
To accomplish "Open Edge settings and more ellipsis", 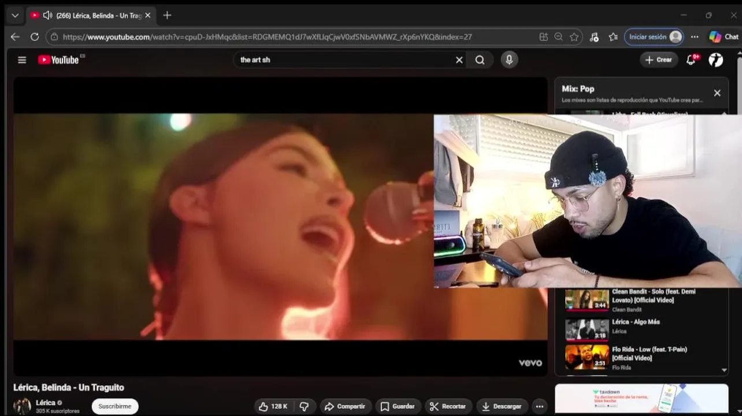I will 695,36.
